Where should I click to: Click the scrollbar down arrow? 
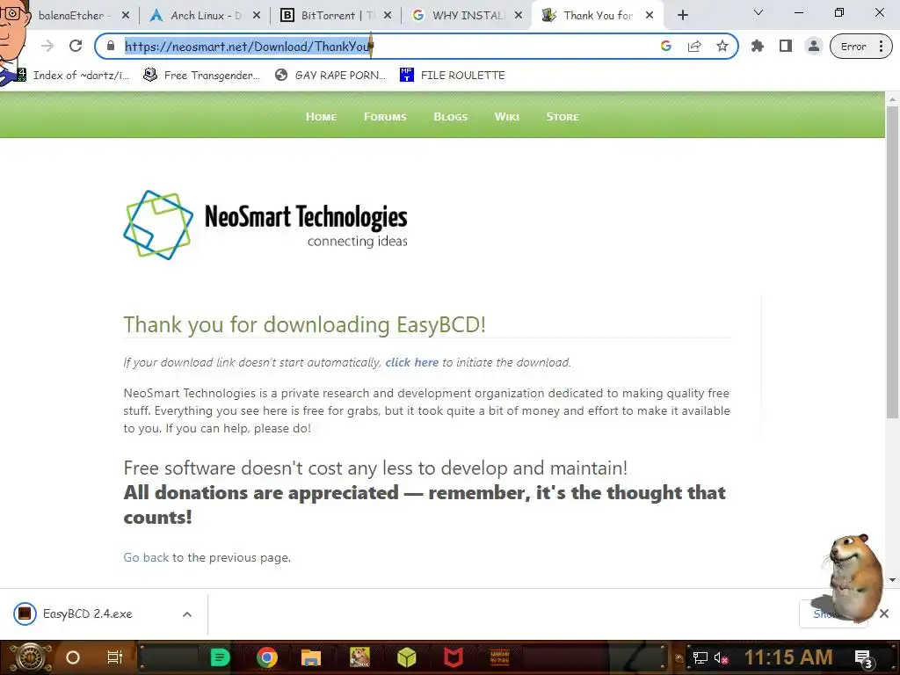(x=892, y=580)
